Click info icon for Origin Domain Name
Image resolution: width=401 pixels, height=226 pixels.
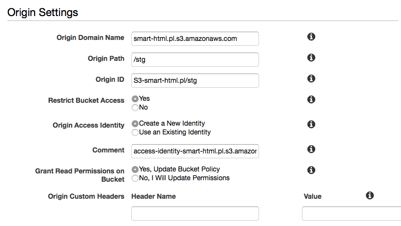(x=311, y=37)
